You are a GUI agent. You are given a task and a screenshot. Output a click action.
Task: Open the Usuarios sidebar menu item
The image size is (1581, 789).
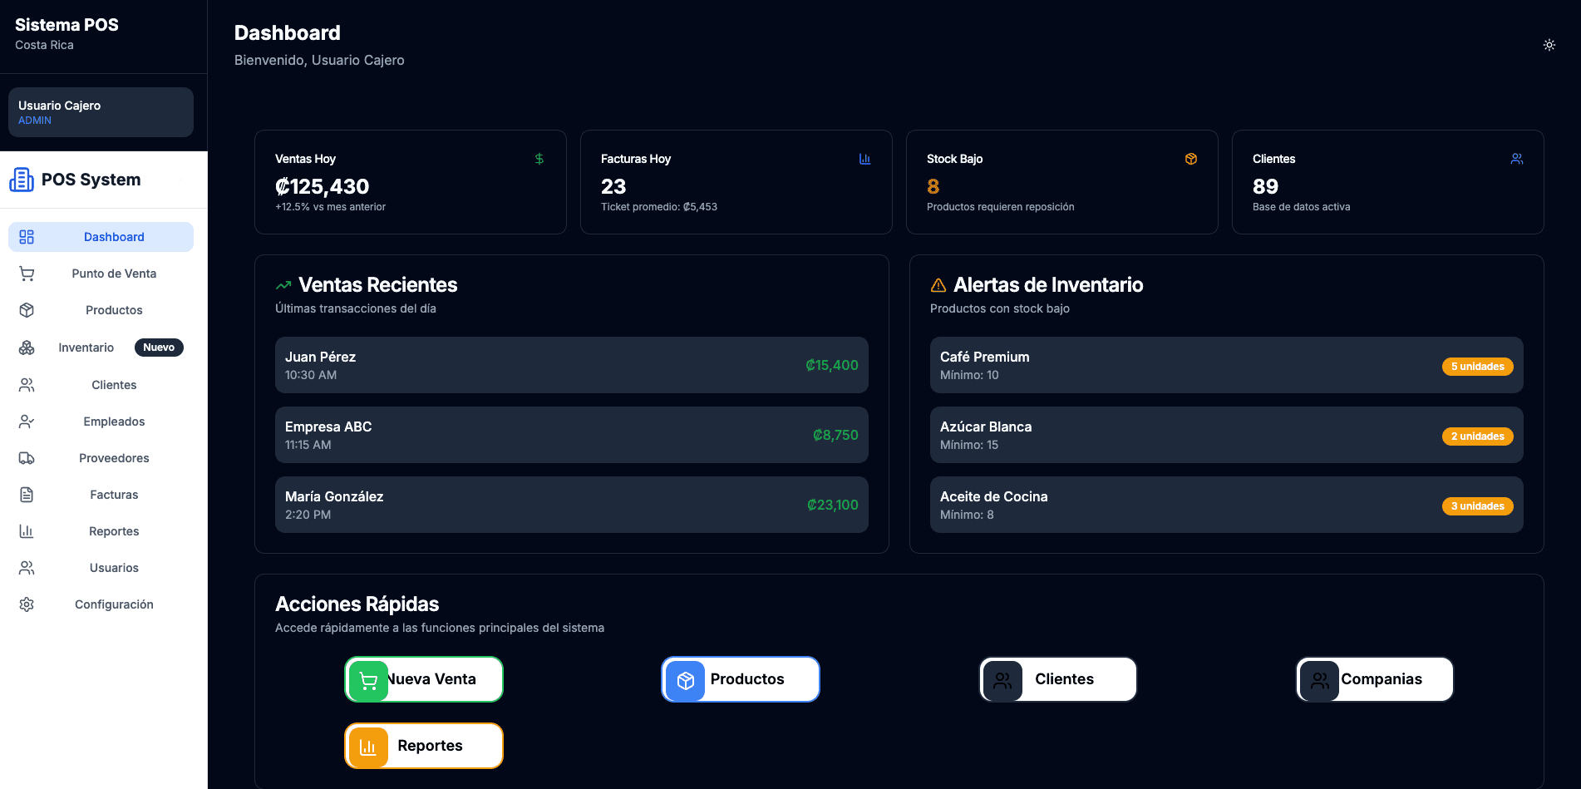101,568
